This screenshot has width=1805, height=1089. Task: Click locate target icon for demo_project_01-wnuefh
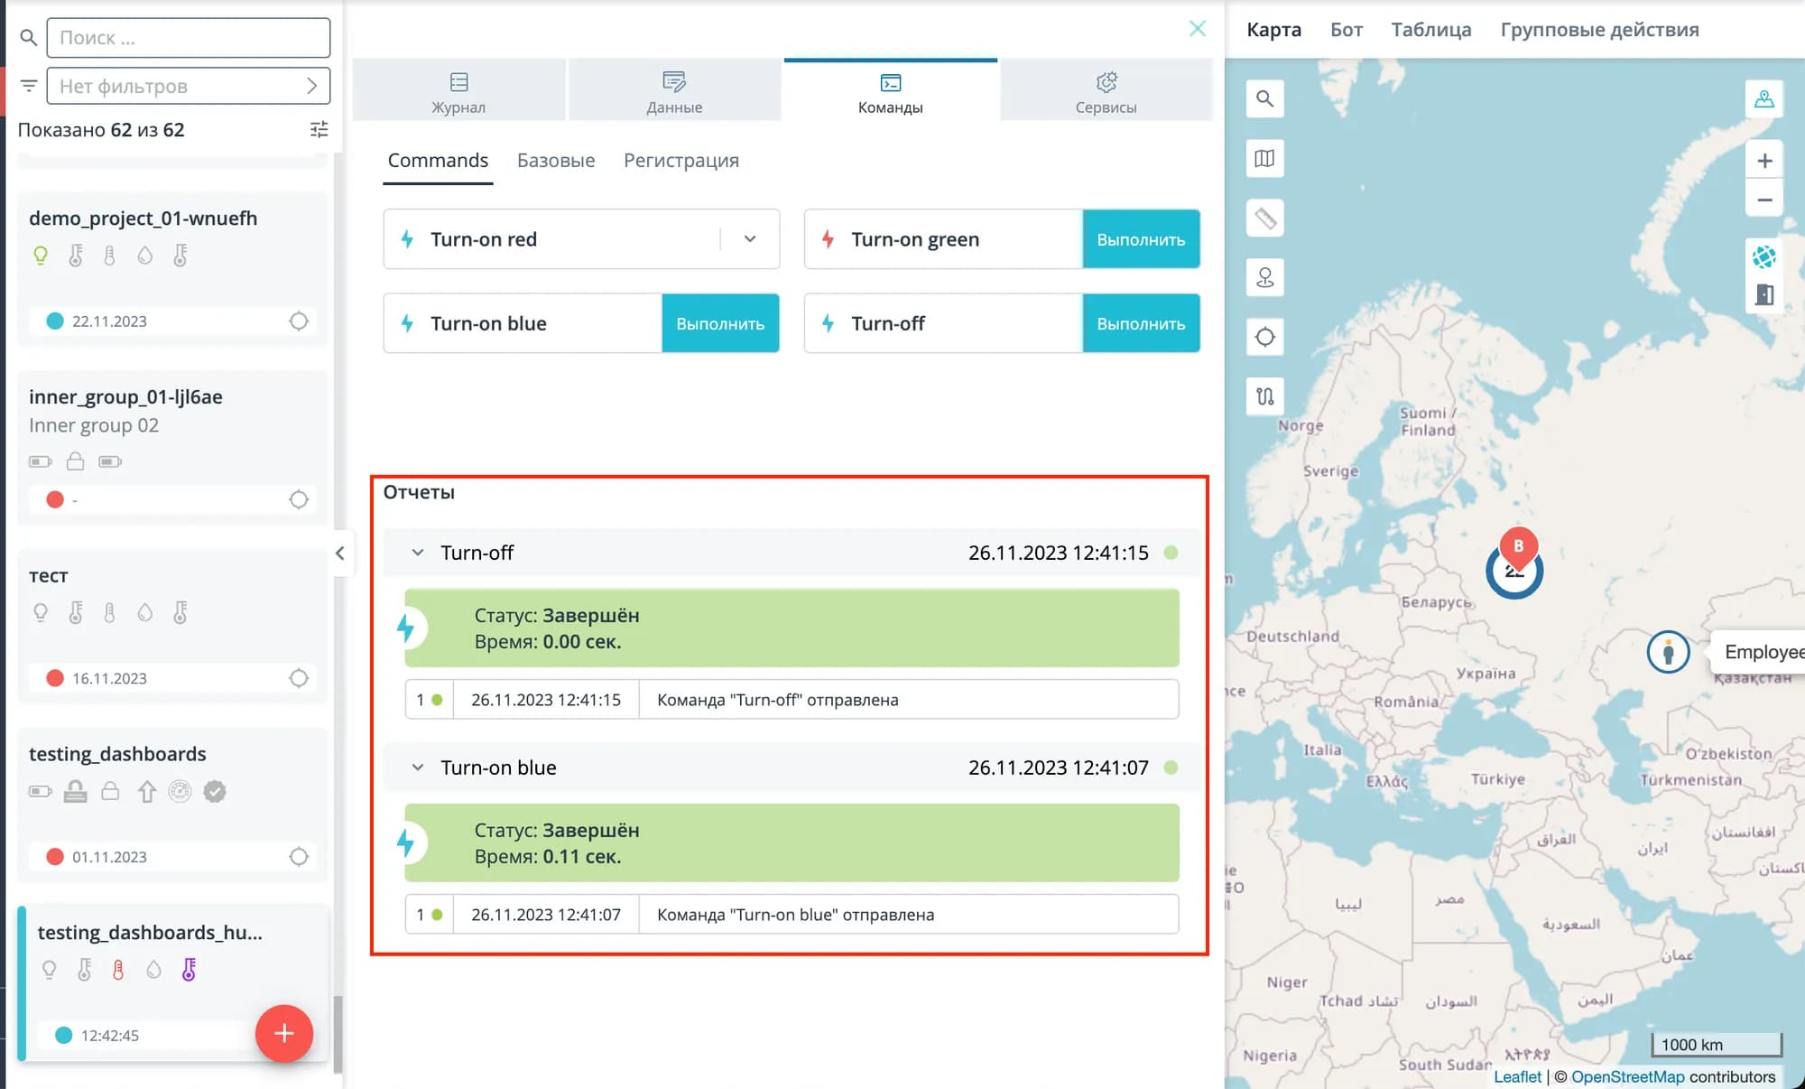point(299,321)
